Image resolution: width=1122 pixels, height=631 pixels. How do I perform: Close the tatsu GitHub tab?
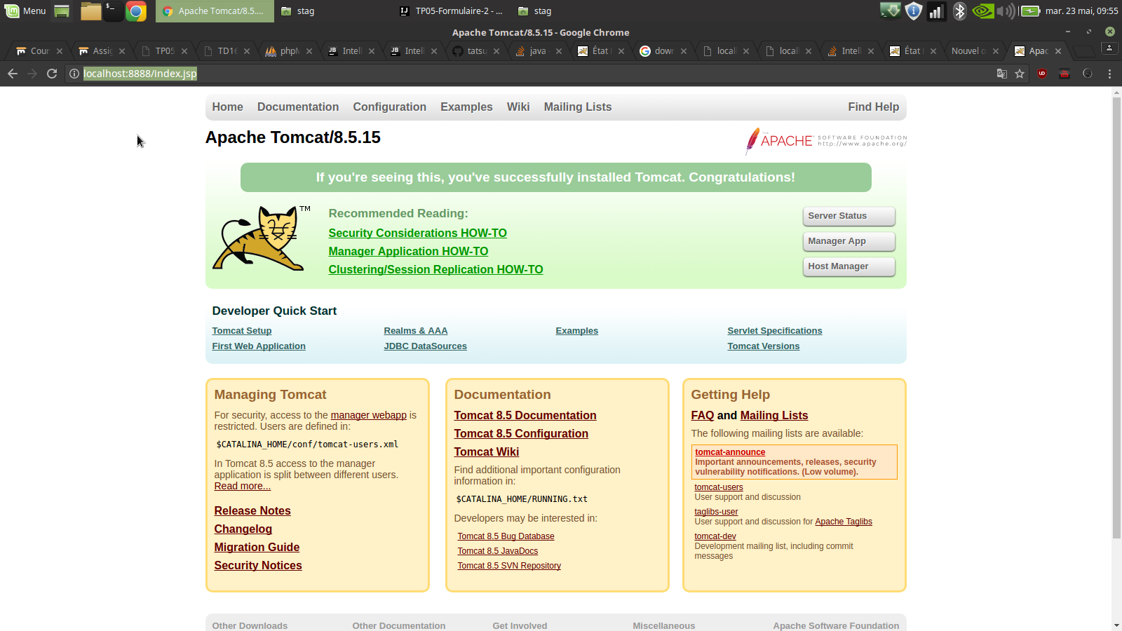(496, 51)
